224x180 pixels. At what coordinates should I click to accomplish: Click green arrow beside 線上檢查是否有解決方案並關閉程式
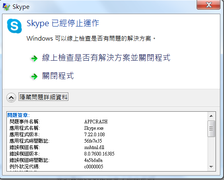point(34,58)
